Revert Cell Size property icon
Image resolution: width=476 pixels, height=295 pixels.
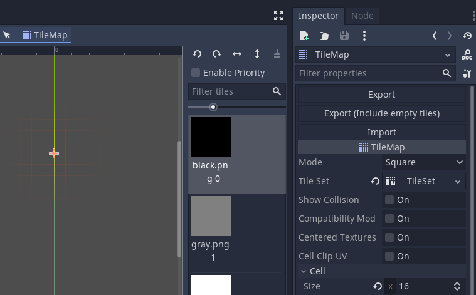378,286
